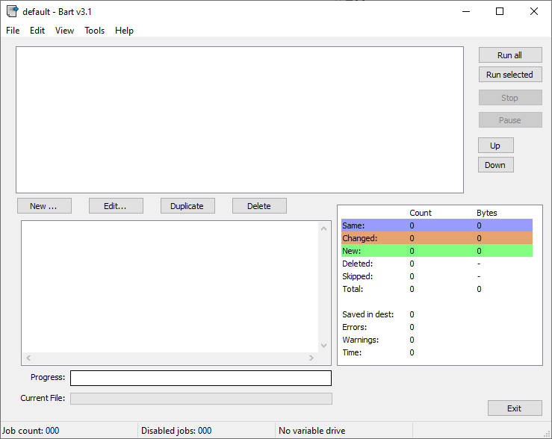This screenshot has height=439, width=552.
Task: Click the empty job list area
Action: (x=239, y=119)
